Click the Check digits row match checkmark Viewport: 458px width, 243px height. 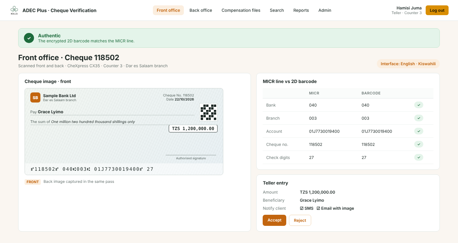[419, 158]
